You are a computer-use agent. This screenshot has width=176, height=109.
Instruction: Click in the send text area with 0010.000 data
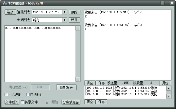point(40,54)
